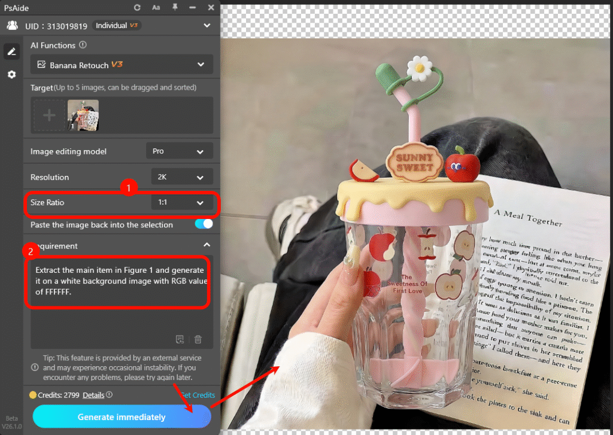Screen dimensions: 613x435
Task: Click Generate immediately
Action: pyautogui.click(x=122, y=416)
